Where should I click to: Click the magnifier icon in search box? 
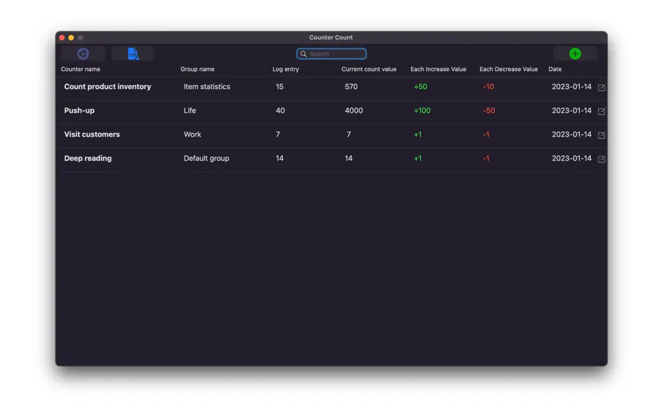point(303,54)
